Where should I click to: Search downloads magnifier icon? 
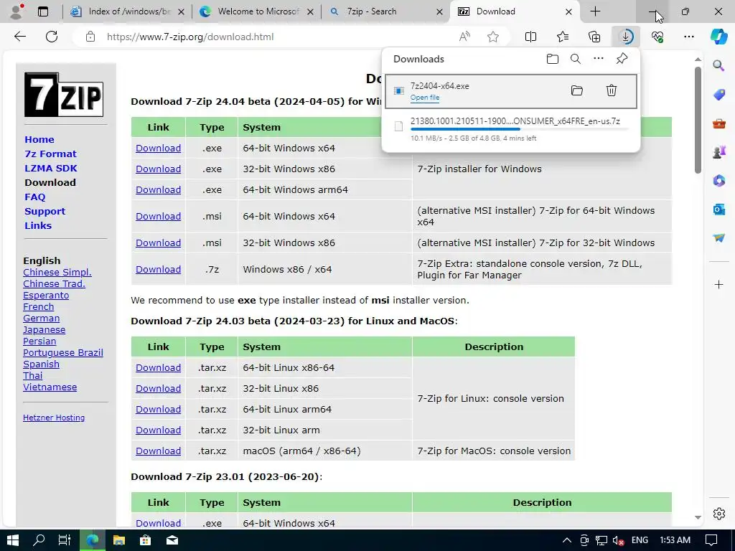pos(576,59)
